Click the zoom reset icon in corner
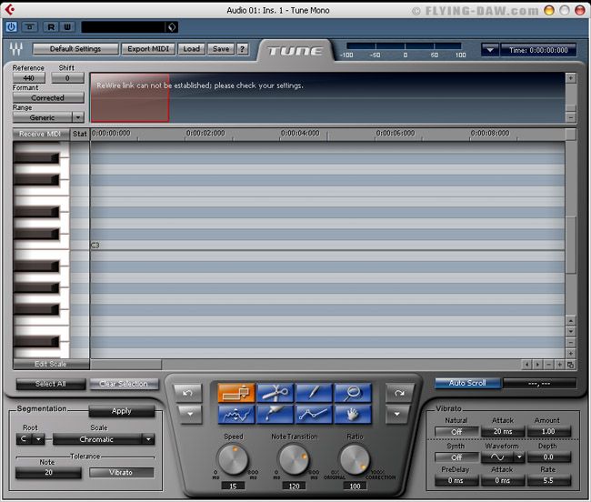 click(x=571, y=365)
